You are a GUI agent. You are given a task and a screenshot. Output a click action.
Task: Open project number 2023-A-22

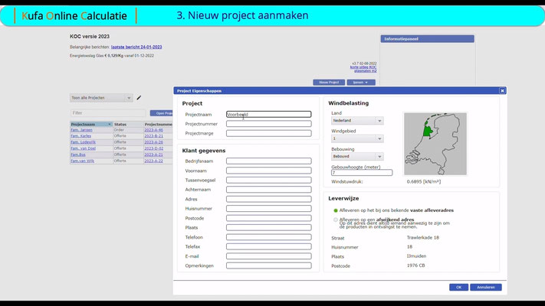point(153,161)
